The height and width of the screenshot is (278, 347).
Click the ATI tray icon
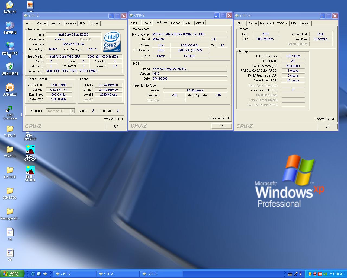point(320,274)
